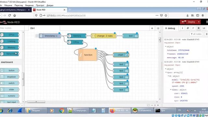The height and width of the screenshot is (117, 208).
Task: Open Chrome from the taskbar
Action: 62,110
